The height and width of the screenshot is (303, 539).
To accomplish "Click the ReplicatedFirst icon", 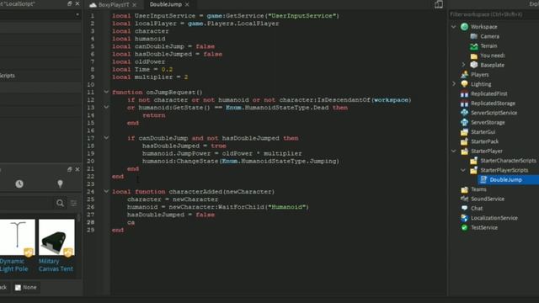I will pyautogui.click(x=464, y=93).
